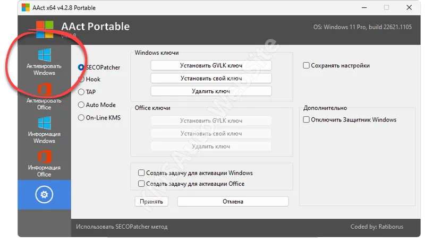
Task: Check Создать задачу для активации Office
Action: 141,184
